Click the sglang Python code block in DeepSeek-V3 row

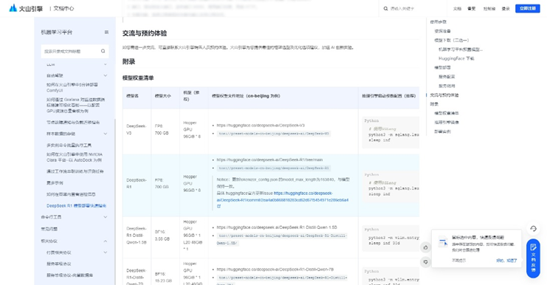391,133
